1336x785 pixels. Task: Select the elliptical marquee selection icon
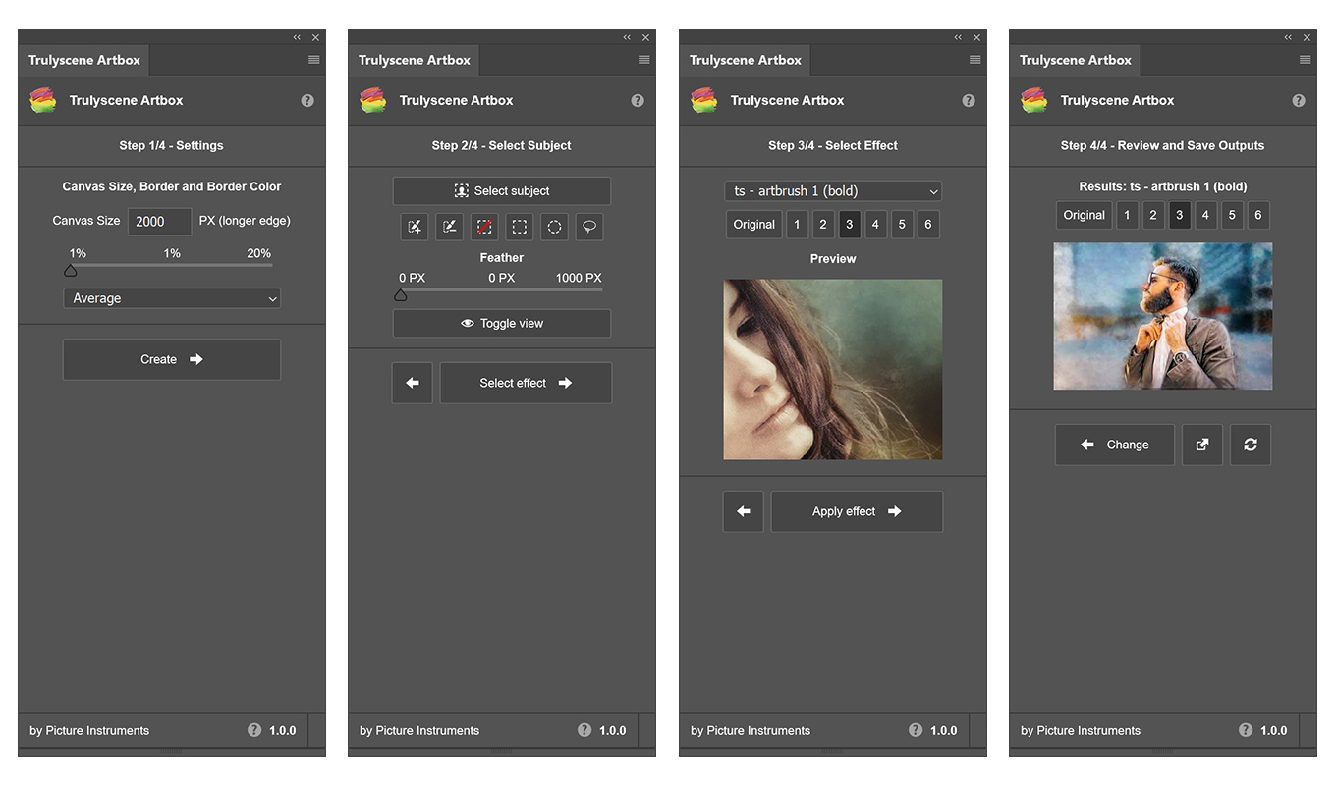[554, 227]
